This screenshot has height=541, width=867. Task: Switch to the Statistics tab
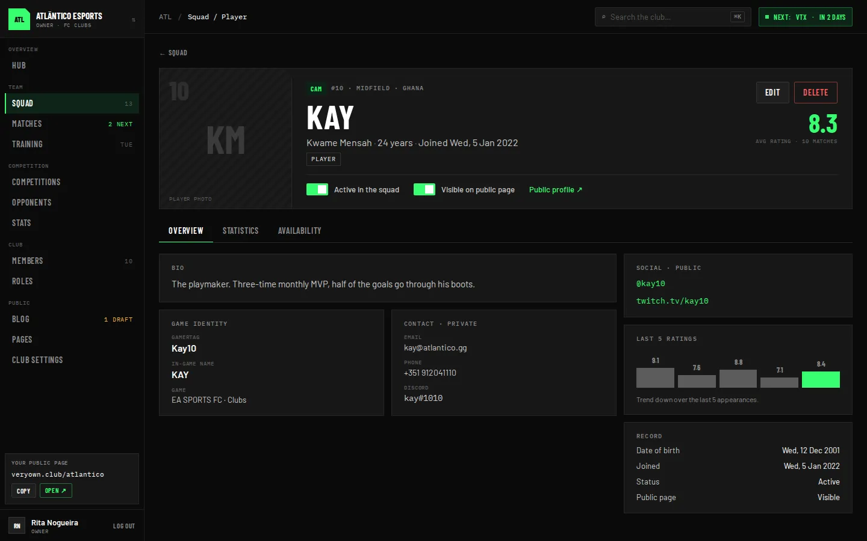(x=240, y=231)
